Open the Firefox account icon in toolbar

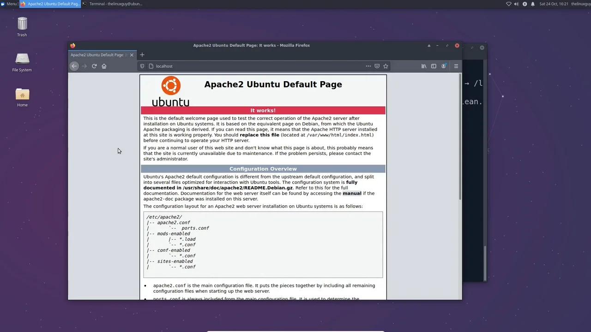pyautogui.click(x=444, y=66)
